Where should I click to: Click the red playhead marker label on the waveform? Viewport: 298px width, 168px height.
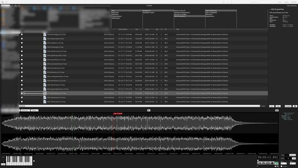tap(118, 114)
